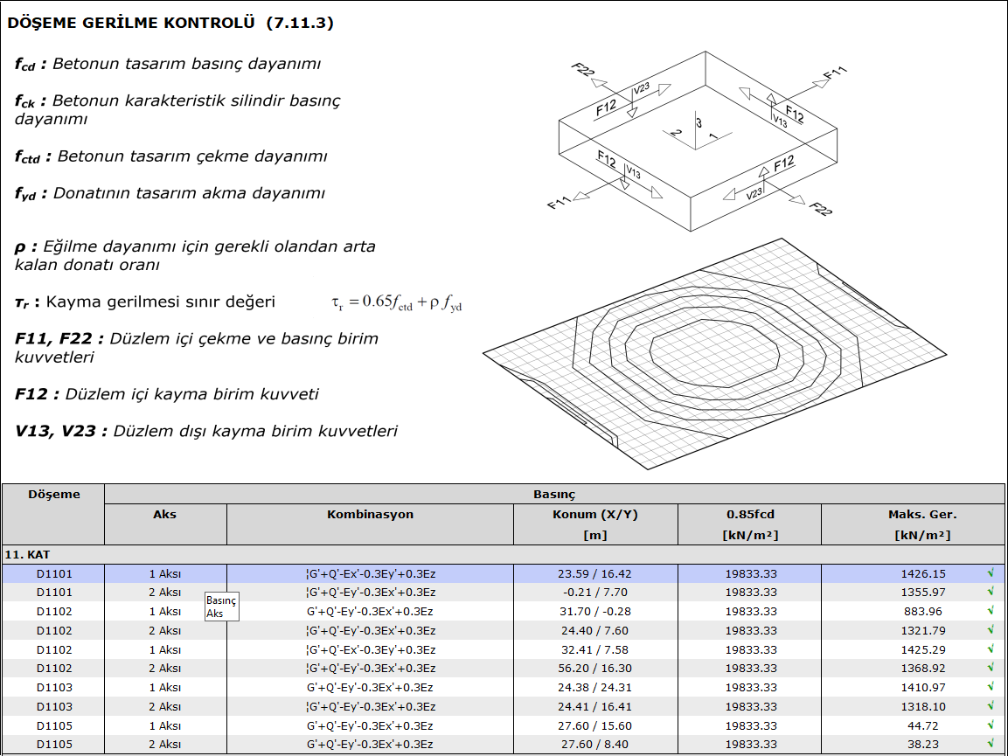Select the cell with position 31.70 / -0.28
Screen dimensions: 1008x756
pyautogui.click(x=594, y=612)
